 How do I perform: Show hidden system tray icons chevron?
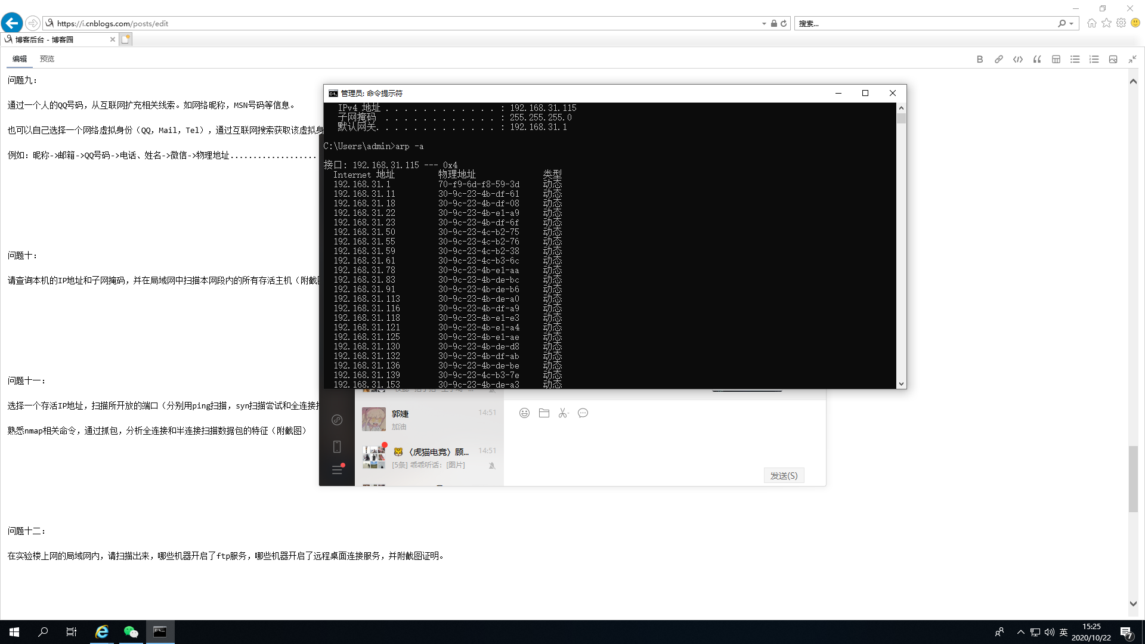(x=1021, y=632)
